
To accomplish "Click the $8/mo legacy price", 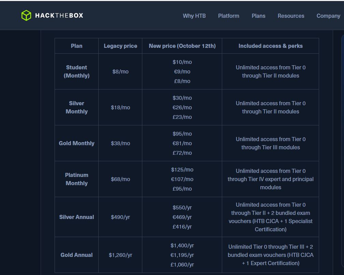I will (x=120, y=72).
